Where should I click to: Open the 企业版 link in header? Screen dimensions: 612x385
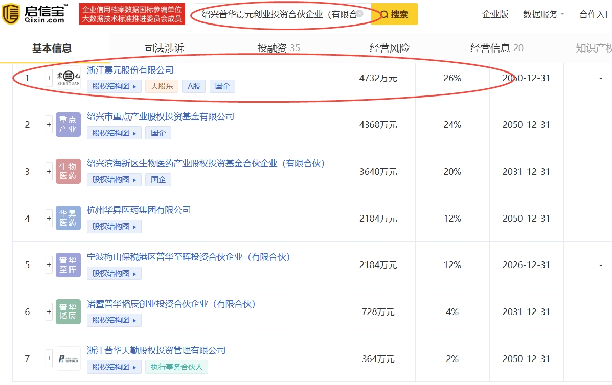(495, 14)
